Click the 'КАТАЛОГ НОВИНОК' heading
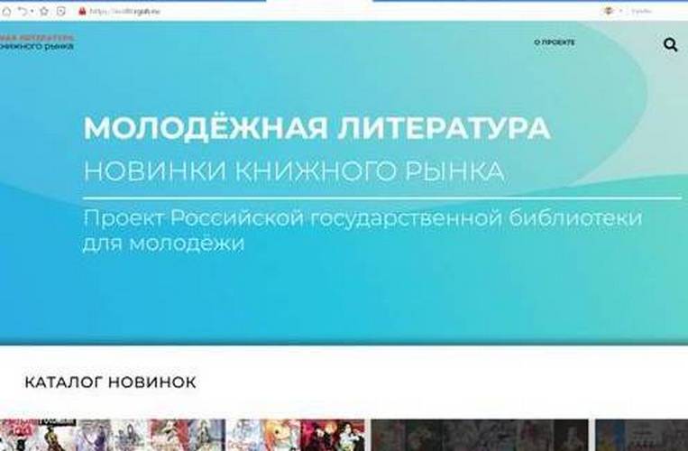The width and height of the screenshot is (688, 451). pos(110,382)
